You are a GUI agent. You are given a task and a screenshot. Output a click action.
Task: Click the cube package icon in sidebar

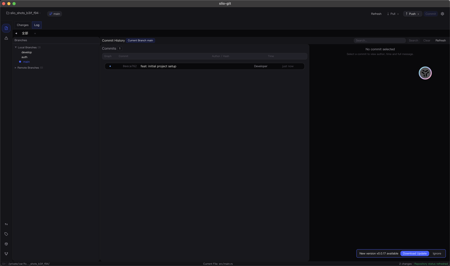coord(6,244)
